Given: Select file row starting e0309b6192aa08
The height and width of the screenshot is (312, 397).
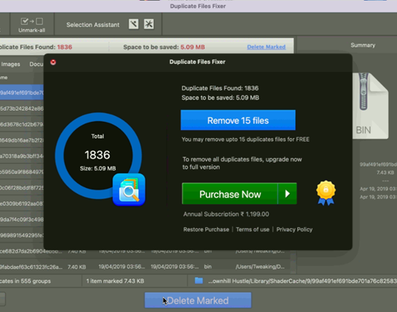Looking at the screenshot, I should pyautogui.click(x=22, y=204).
